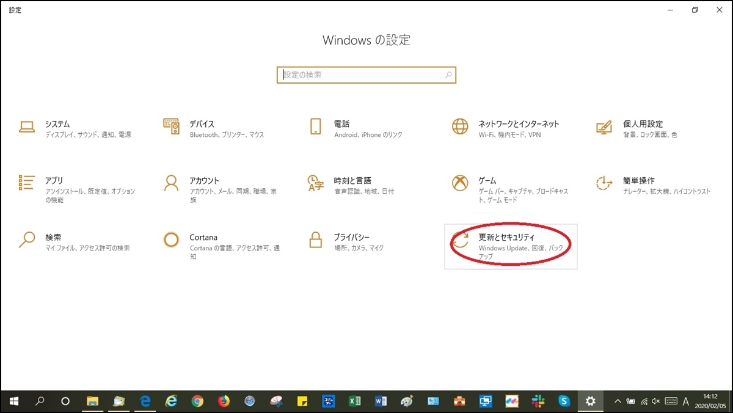
Task: Click the 設定の検索 search box
Action: click(x=366, y=75)
